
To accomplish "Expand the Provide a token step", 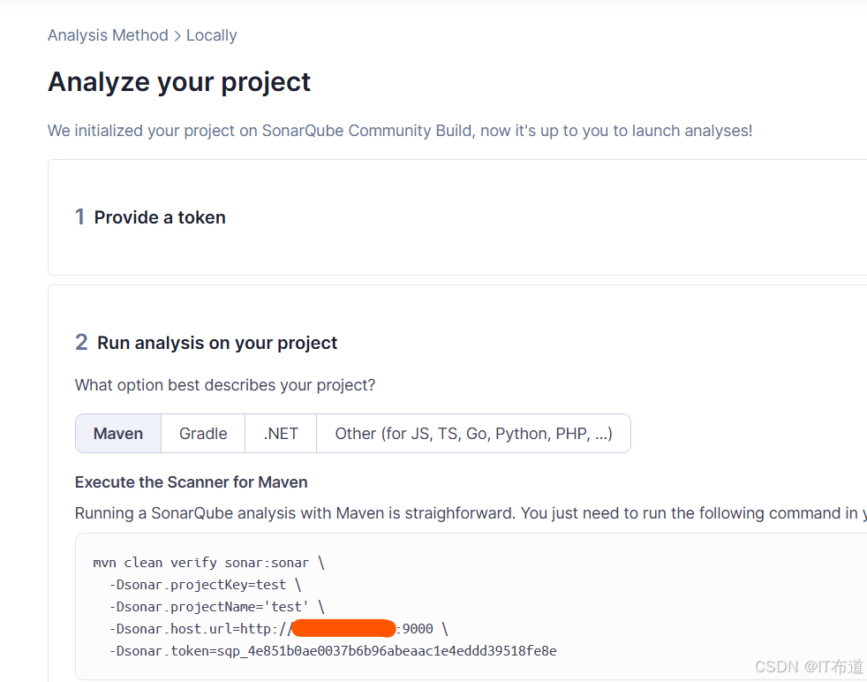I will click(160, 217).
